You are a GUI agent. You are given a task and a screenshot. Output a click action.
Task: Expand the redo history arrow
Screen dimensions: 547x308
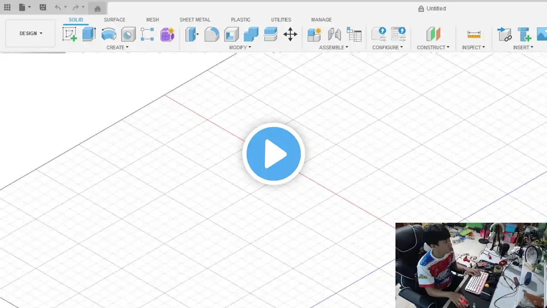pos(83,7)
